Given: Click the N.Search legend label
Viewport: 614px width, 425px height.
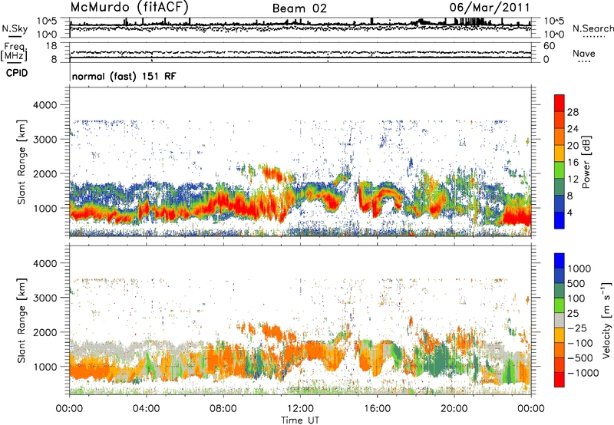Looking at the screenshot, I should pos(593,28).
